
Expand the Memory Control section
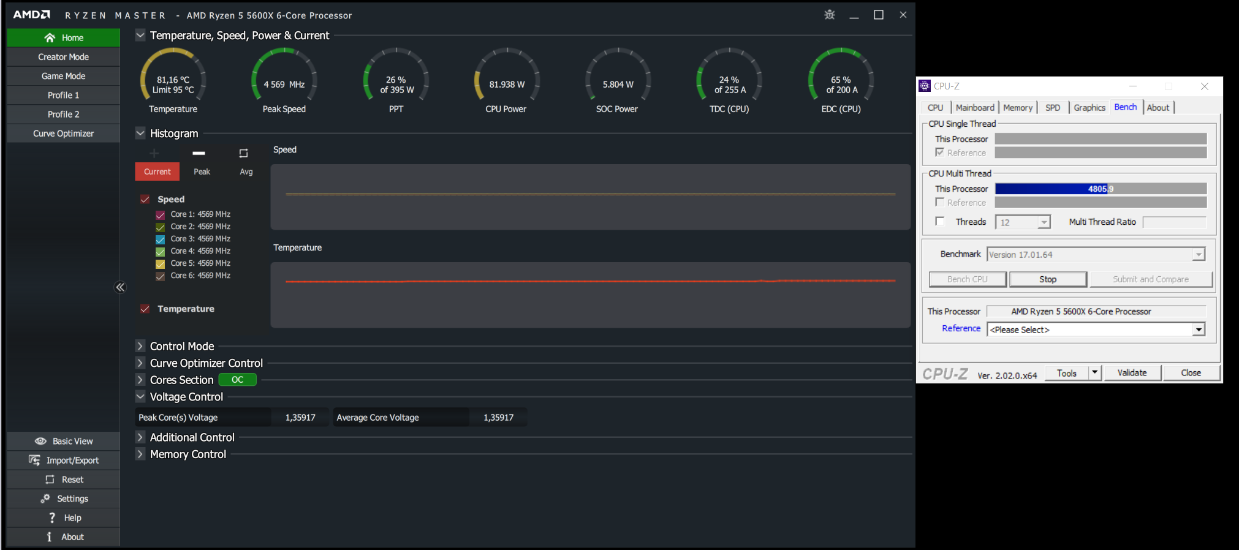tap(140, 454)
